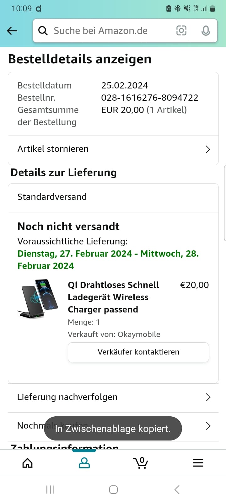Open the hamburger menu icon
The width and height of the screenshot is (226, 502).
coord(198,463)
